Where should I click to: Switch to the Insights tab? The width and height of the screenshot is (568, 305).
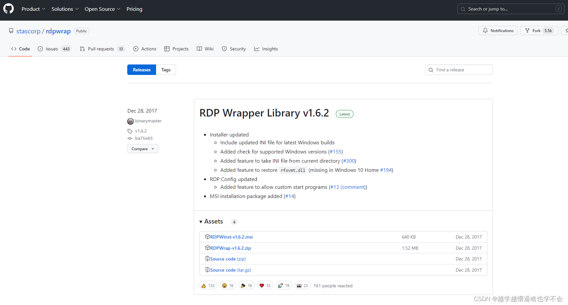(266, 49)
